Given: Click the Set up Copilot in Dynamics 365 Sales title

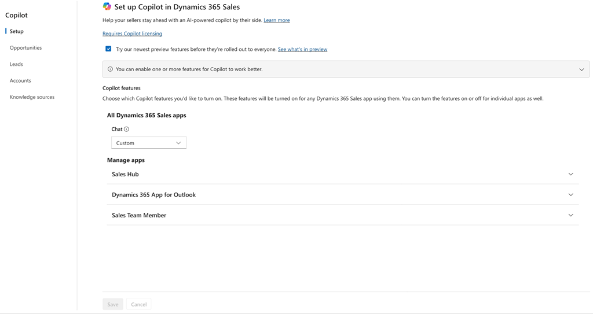Looking at the screenshot, I should point(177,7).
